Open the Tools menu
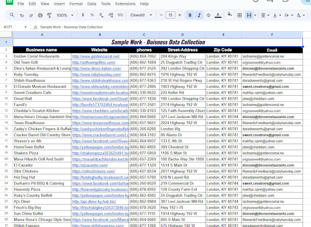Screen dimensions: 311x227 [x=106, y=4]
